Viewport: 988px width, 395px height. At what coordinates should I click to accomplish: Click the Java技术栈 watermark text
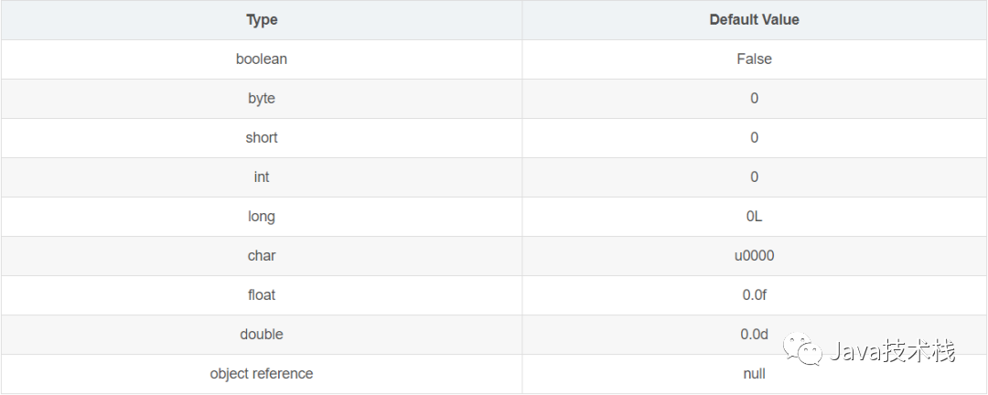click(x=892, y=349)
